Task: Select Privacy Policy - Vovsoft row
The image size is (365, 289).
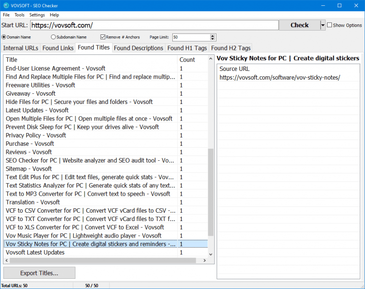Action: 106,136
